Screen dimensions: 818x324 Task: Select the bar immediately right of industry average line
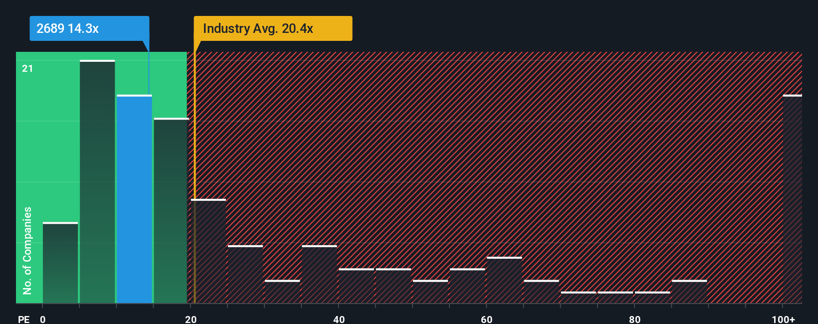(208, 251)
